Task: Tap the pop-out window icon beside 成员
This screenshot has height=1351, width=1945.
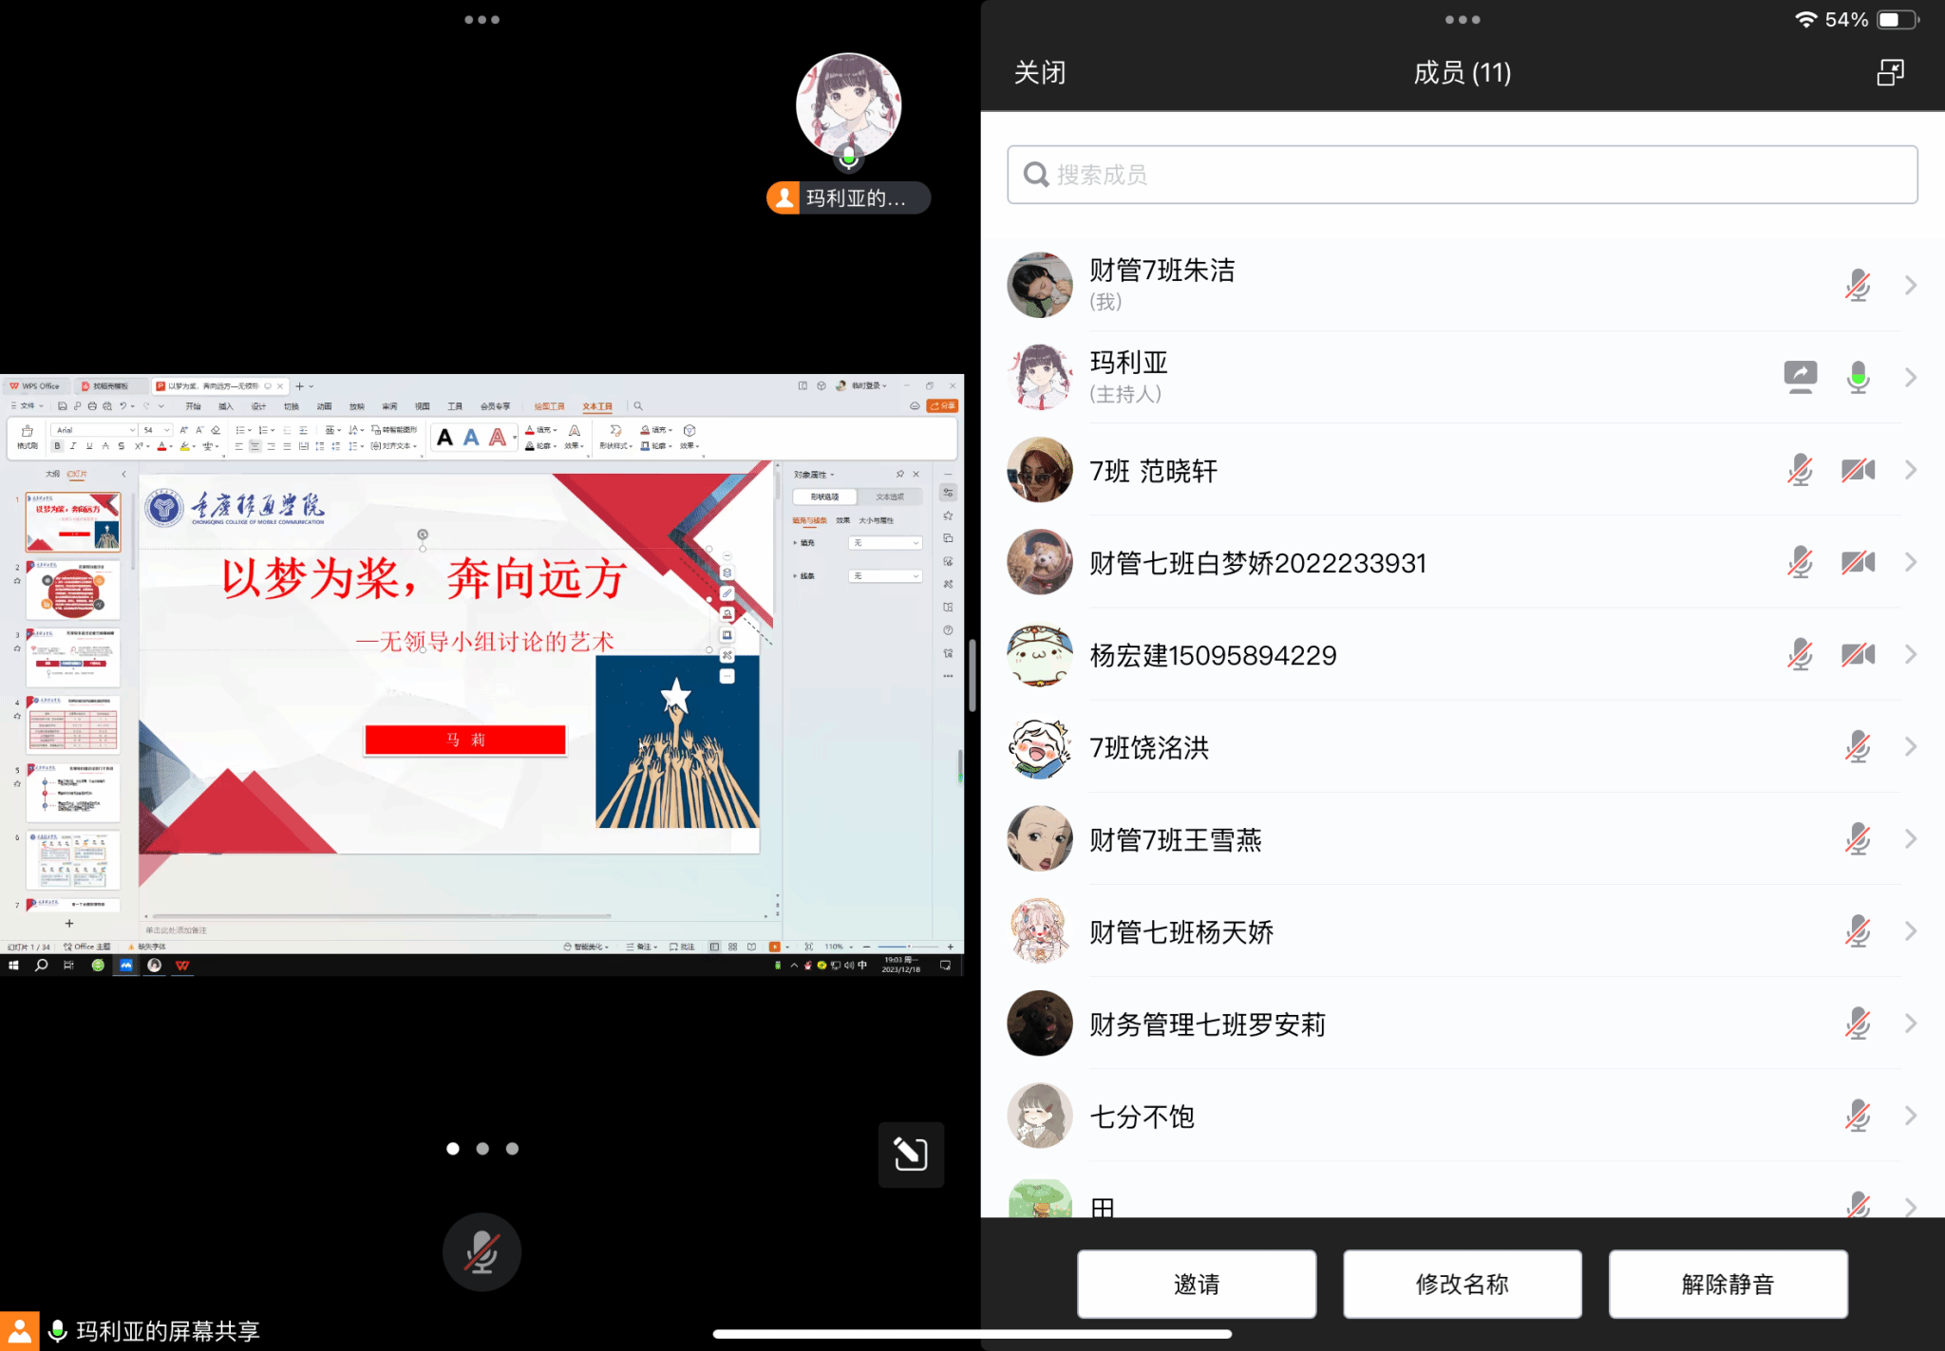Action: 1890,72
